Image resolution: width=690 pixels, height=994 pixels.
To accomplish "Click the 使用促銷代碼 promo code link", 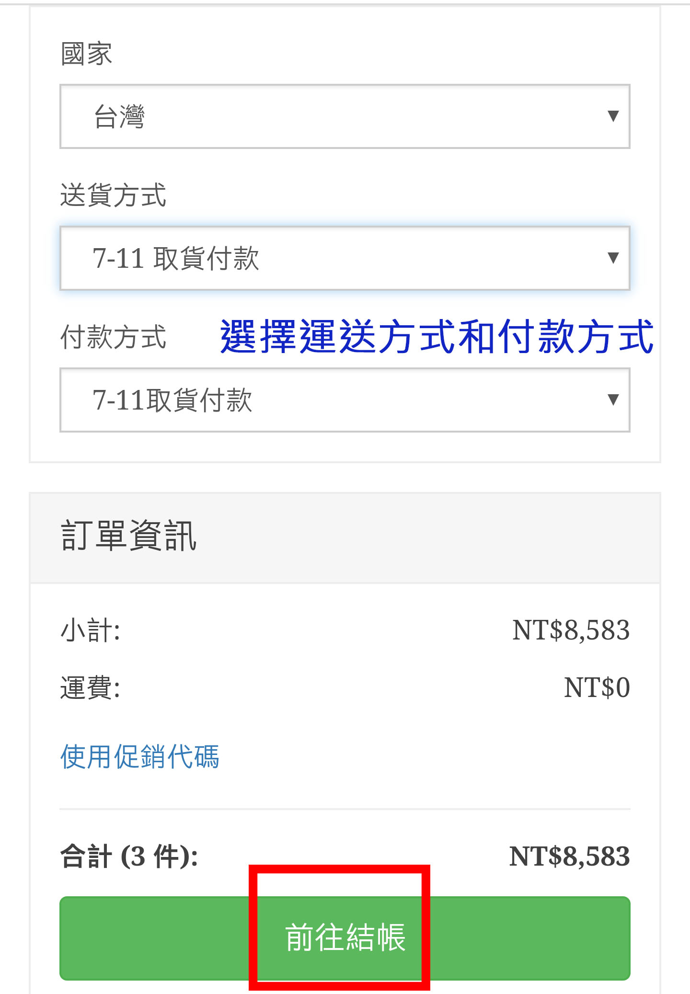I will point(139,757).
